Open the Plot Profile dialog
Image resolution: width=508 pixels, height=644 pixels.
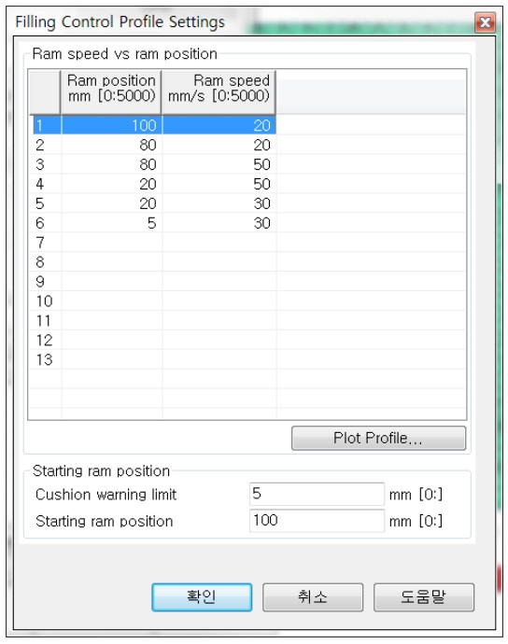tap(378, 438)
